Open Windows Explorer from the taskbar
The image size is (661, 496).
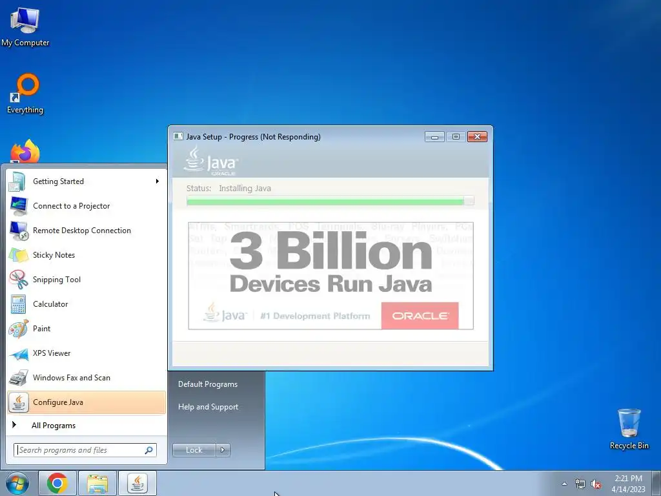click(97, 483)
